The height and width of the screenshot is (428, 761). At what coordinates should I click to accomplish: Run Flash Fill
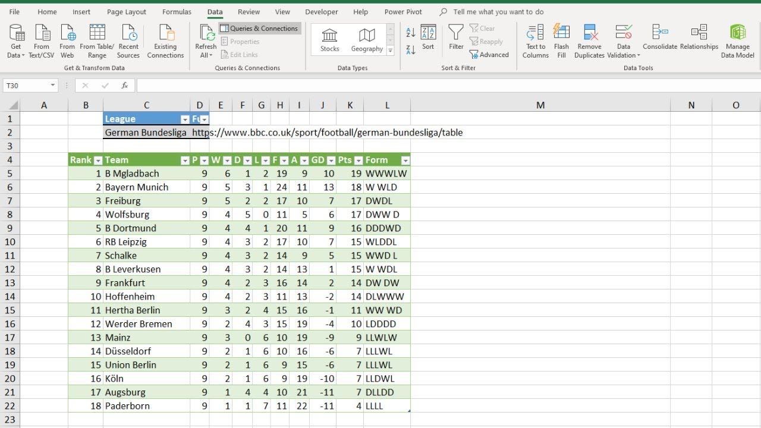point(561,42)
